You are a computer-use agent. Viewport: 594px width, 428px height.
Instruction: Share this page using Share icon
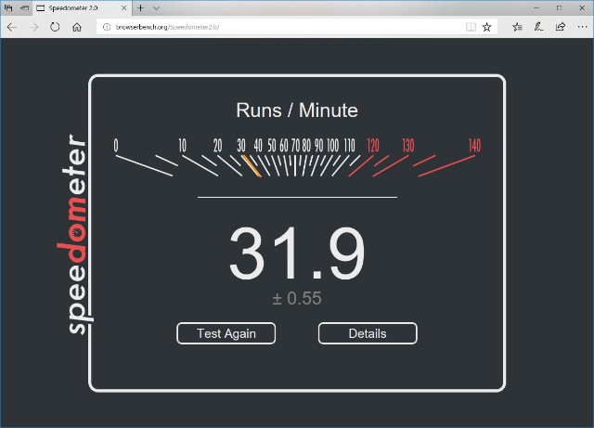(560, 27)
